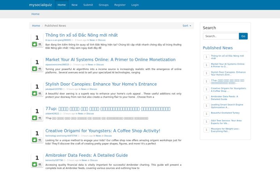Screen dimensions: 280x175
Task: Click the Discuss link under the Amibroker post
Action: [94, 160]
